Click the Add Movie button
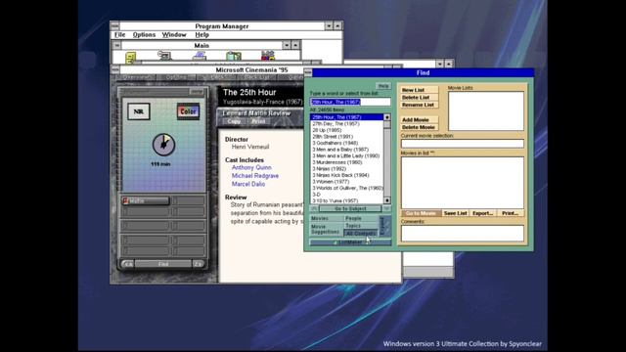626x352 pixels. click(x=420, y=119)
